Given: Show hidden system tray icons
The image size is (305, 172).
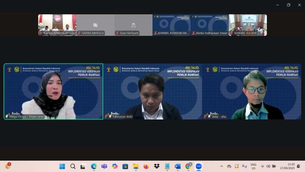Looking at the screenshot, I should click(222, 166).
